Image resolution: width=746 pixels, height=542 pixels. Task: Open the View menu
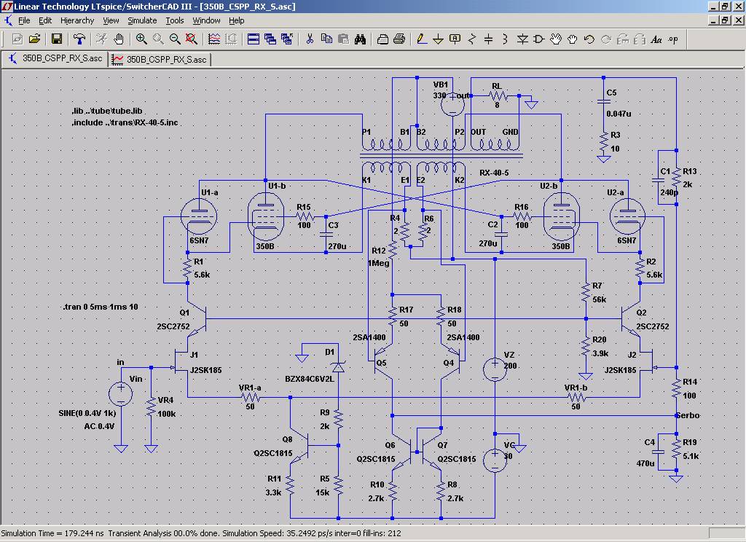tap(111, 20)
